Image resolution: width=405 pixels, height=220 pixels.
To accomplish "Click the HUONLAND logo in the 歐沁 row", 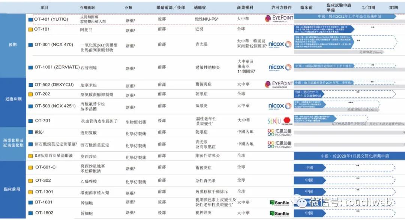I will (278, 132).
